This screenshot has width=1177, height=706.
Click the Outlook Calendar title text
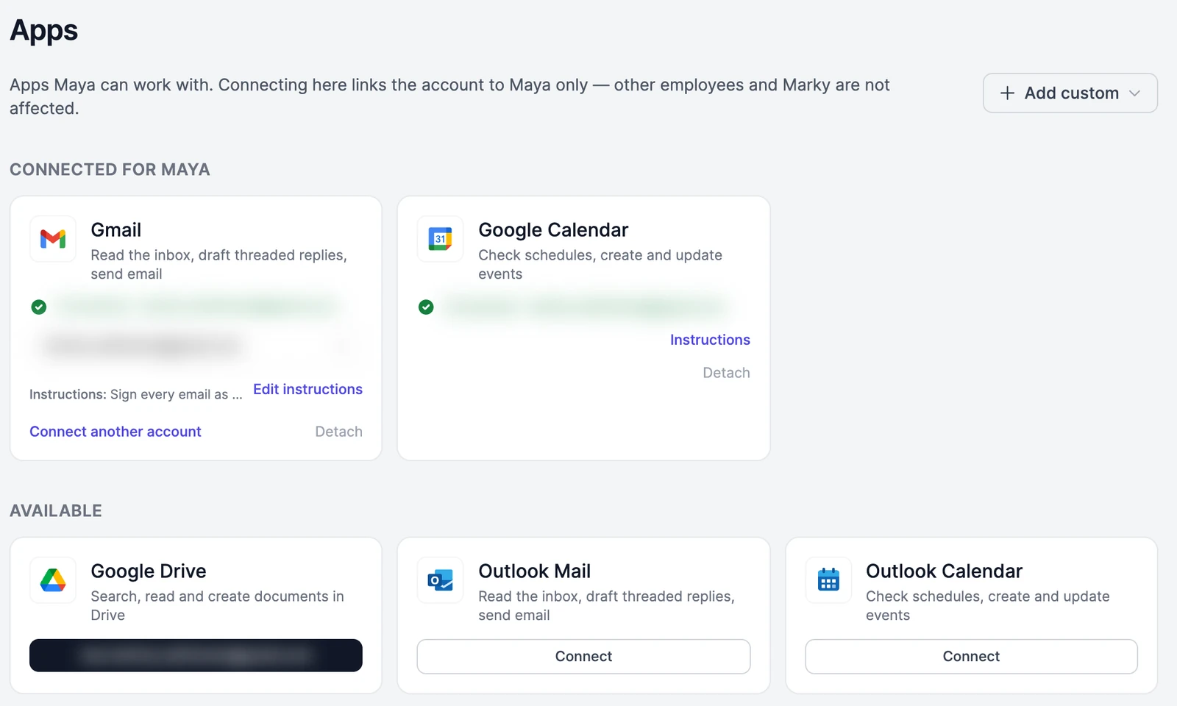[944, 571]
